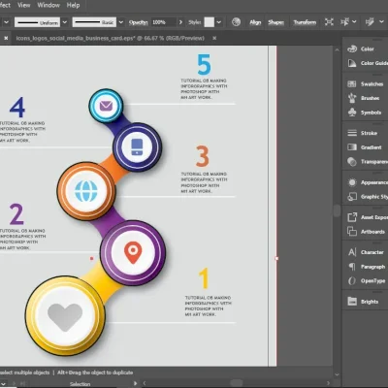The image size is (388, 388).
Task: Expand the Basic brush definition dropdown
Action: (x=121, y=22)
